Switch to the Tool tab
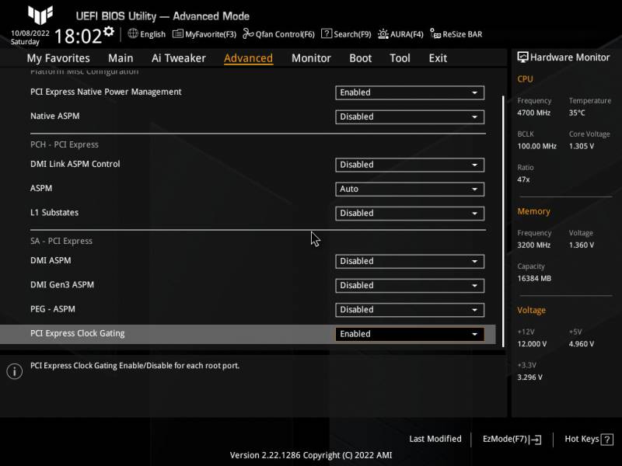Screen dimensions: 622x466 (400, 58)
